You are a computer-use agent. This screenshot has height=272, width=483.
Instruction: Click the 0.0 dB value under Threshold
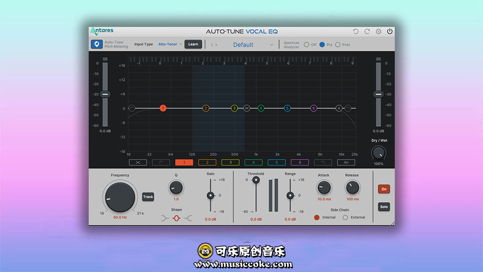coord(256,220)
